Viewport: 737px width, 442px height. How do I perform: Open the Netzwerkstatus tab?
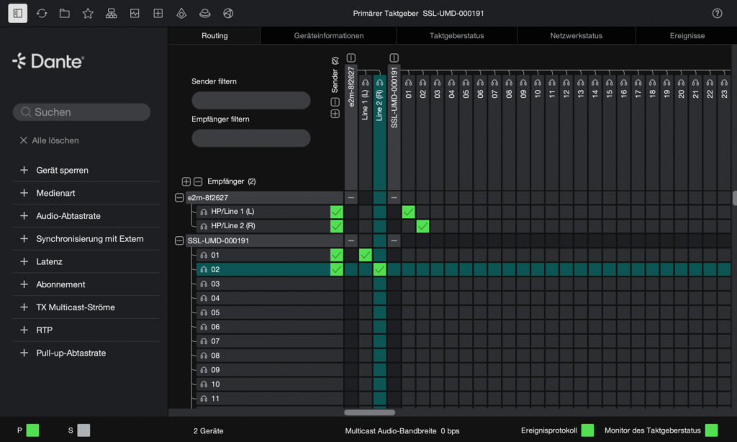(576, 35)
